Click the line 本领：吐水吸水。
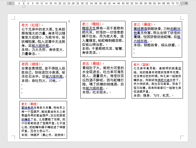 coord(95,92)
